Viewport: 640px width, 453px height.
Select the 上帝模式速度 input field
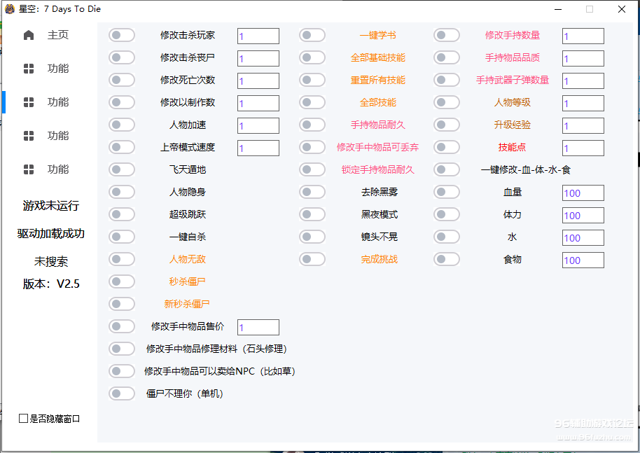click(x=258, y=148)
